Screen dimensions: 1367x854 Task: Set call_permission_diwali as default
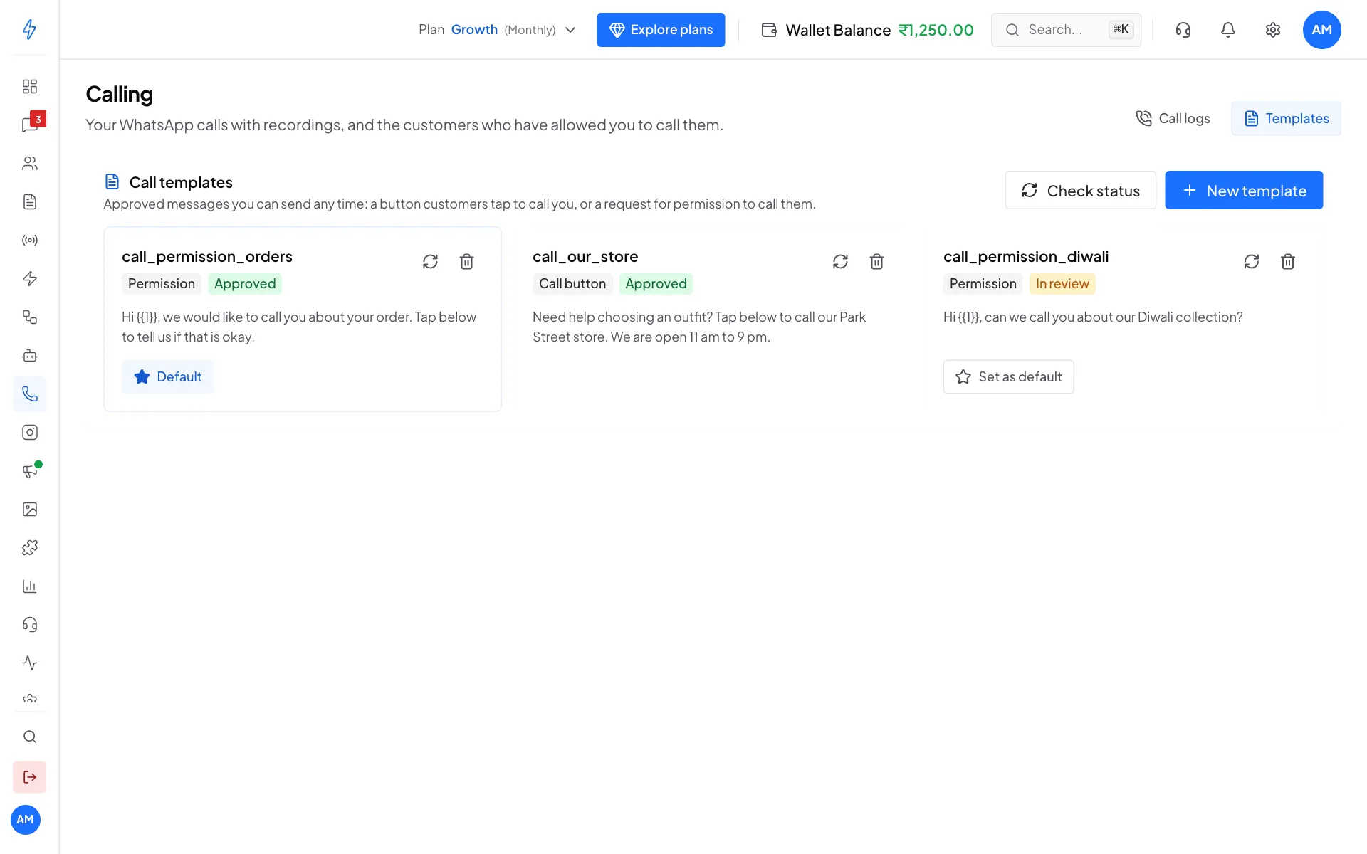[x=1008, y=376]
